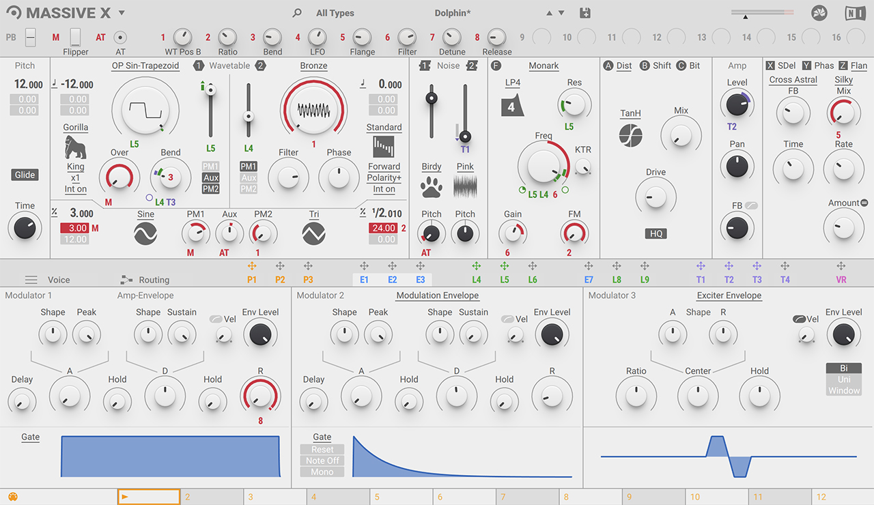Click the P1 modulator drag handle
The height and width of the screenshot is (505, 874).
tap(252, 266)
